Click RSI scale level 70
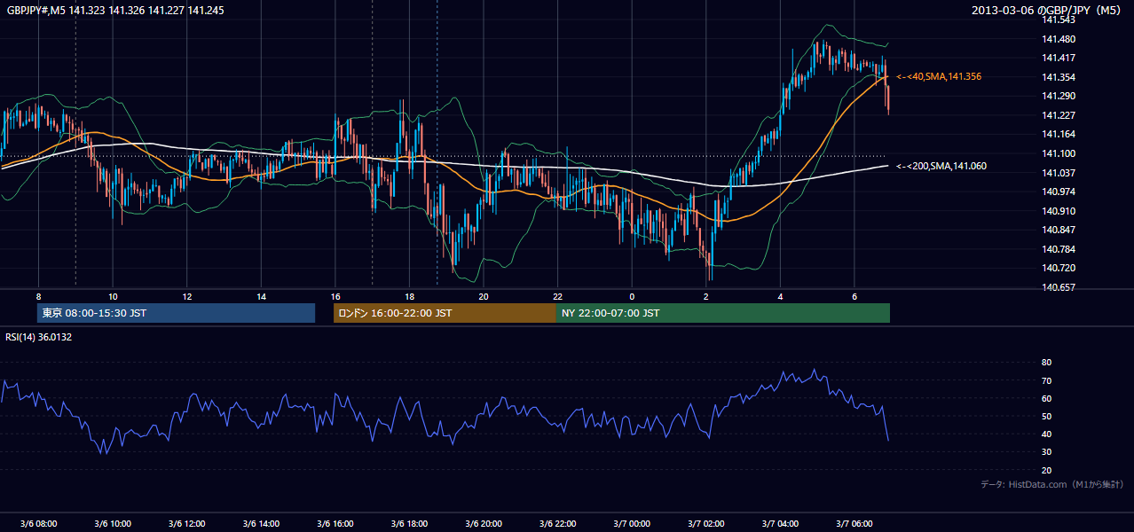Image resolution: width=1134 pixels, height=532 pixels. 1046,380
